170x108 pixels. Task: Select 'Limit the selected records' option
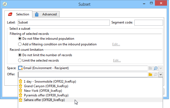20,60
